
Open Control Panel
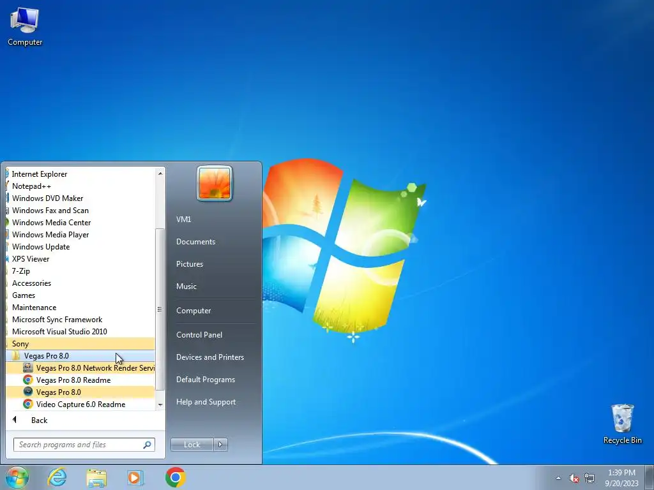(215, 334)
